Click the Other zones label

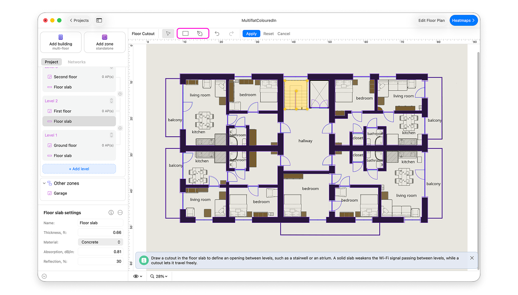click(x=66, y=183)
